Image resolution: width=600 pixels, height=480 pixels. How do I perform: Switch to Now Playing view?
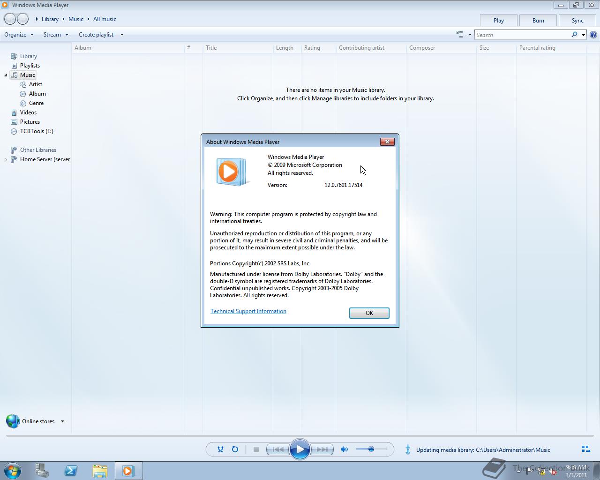pos(586,450)
